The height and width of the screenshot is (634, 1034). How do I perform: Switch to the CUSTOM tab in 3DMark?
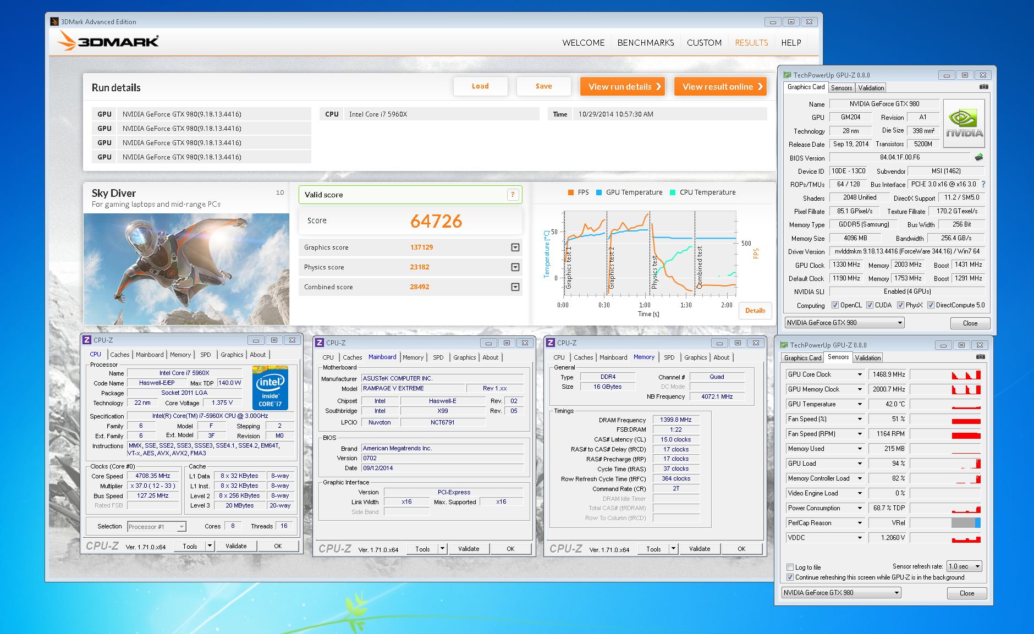pos(704,42)
